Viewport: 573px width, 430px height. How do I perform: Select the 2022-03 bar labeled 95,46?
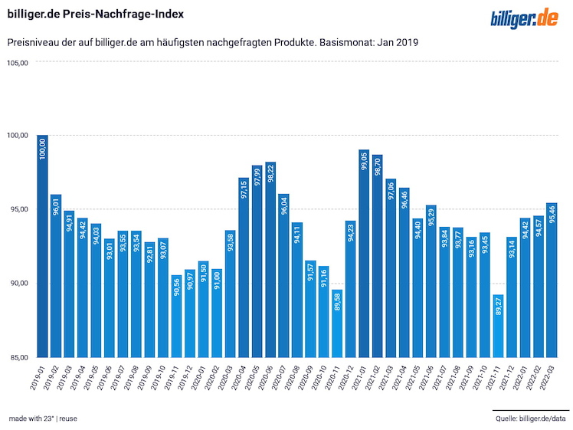click(x=552, y=280)
